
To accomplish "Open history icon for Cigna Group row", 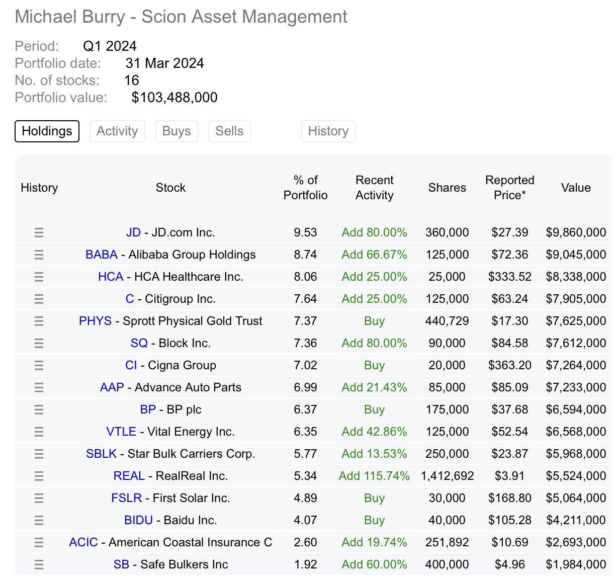I will [39, 365].
